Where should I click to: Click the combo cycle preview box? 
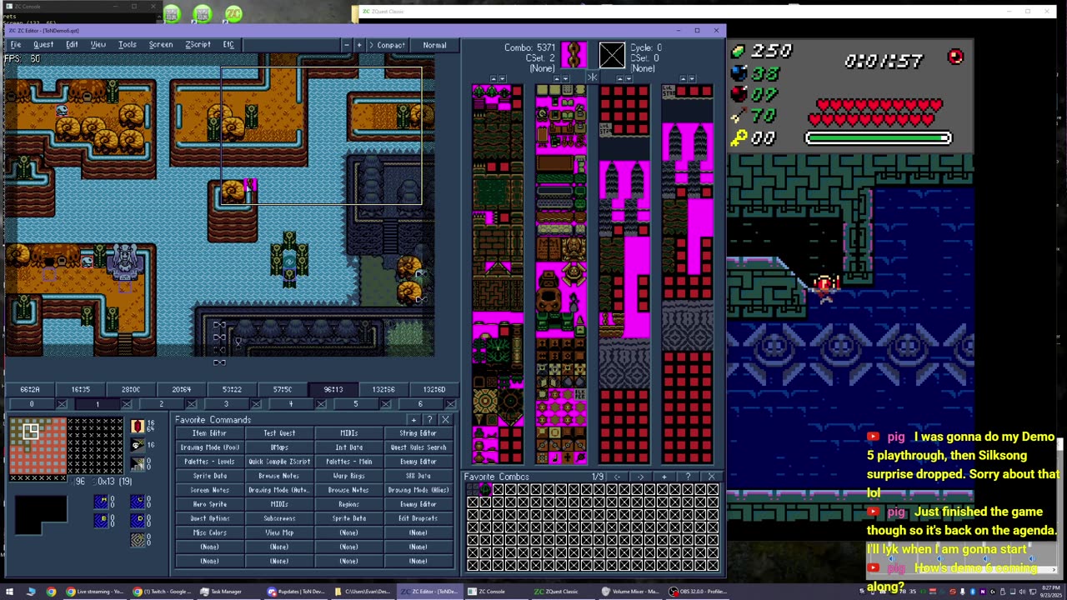(x=611, y=56)
